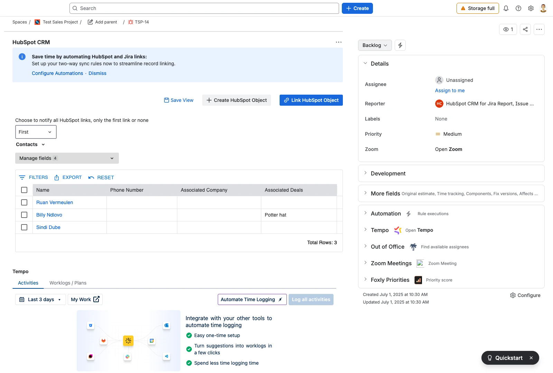
Task: Collapse the Details section chevron
Action: [365, 63]
